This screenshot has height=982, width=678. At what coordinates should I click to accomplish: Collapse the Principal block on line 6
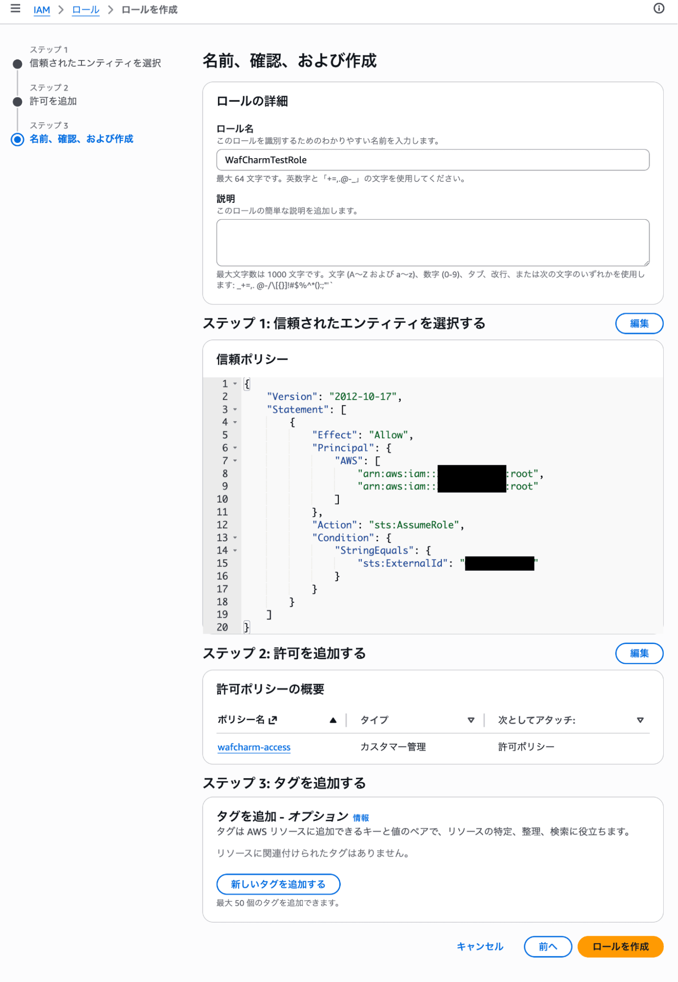pyautogui.click(x=235, y=448)
